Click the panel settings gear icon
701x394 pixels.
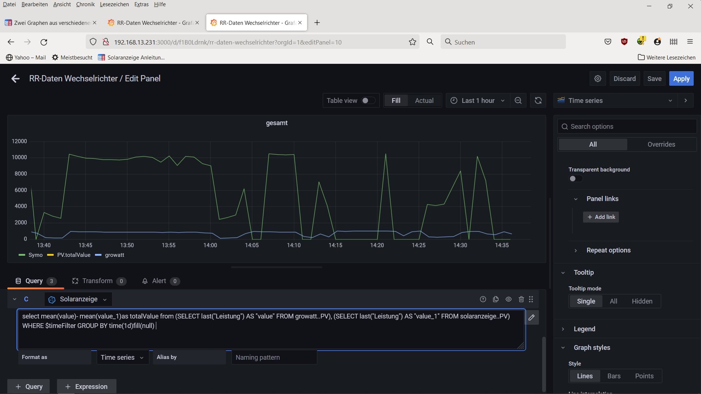click(x=598, y=78)
